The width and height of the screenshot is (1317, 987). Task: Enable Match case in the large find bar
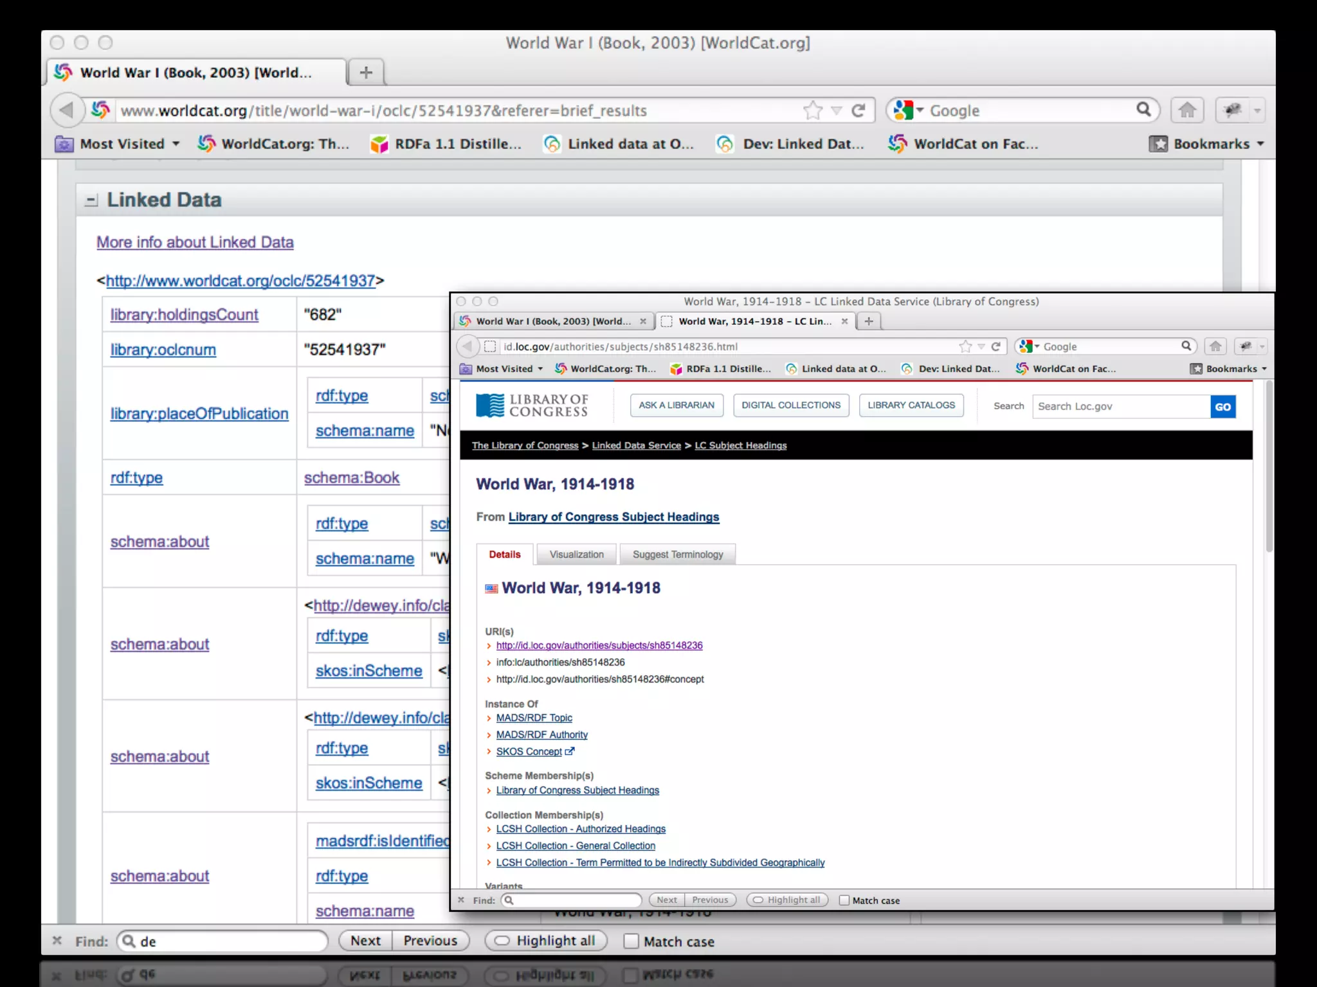click(x=631, y=941)
